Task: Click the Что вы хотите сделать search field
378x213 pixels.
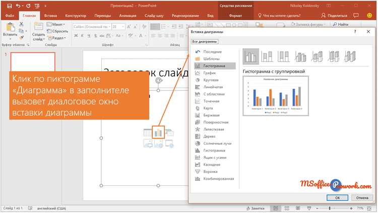Action: coord(279,16)
